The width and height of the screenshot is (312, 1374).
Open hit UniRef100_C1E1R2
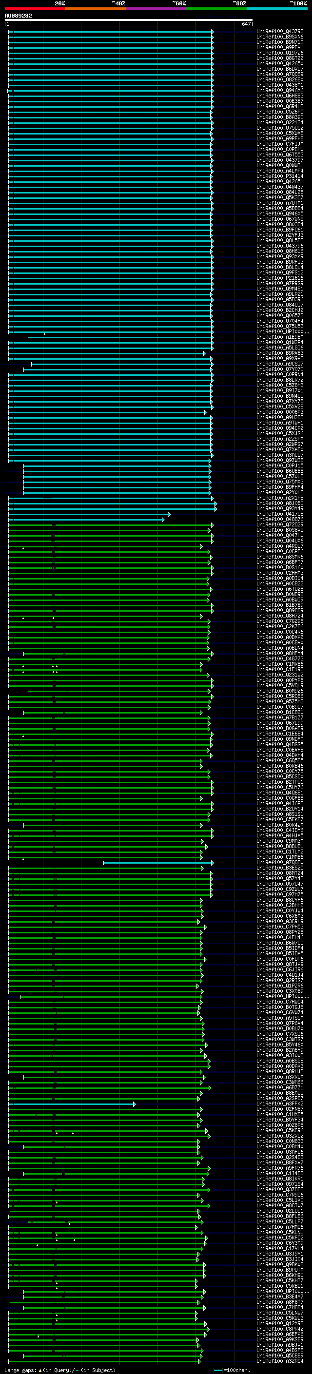(x=280, y=669)
